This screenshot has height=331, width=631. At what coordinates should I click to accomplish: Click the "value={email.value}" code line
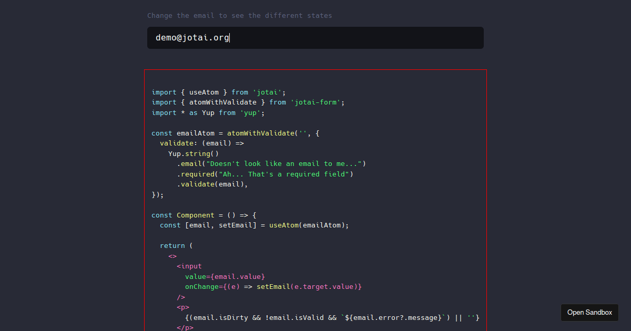click(x=225, y=276)
